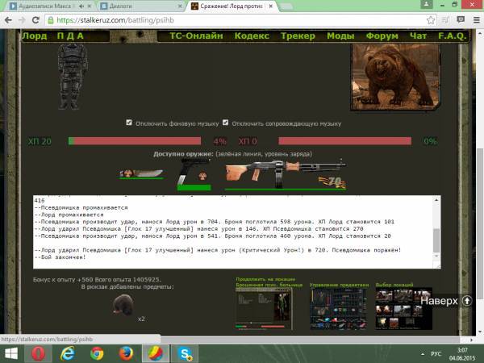Open Firefox from the taskbar
This screenshot has height=363, width=484.
(x=125, y=353)
